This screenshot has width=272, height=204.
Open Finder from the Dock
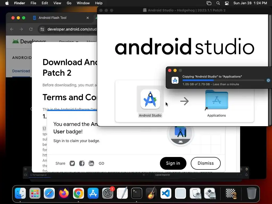point(20,193)
